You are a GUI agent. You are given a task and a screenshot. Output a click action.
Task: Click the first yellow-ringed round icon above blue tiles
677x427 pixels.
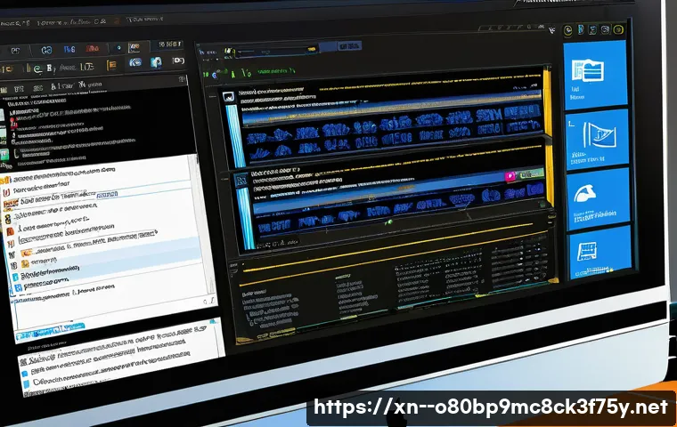[568, 30]
